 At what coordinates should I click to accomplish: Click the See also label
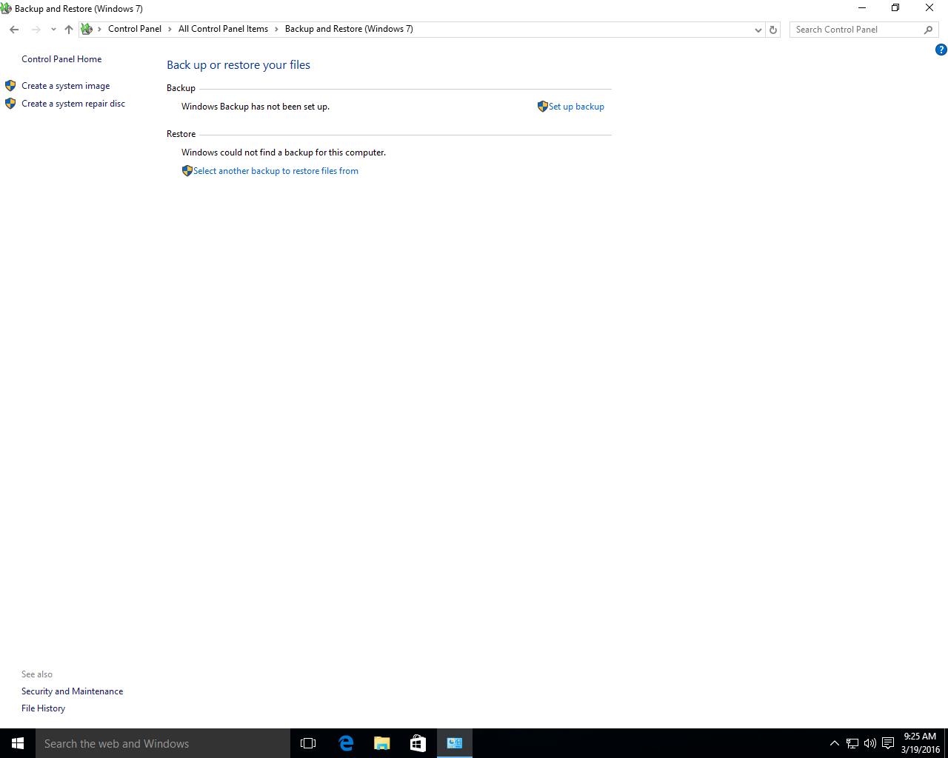click(37, 674)
